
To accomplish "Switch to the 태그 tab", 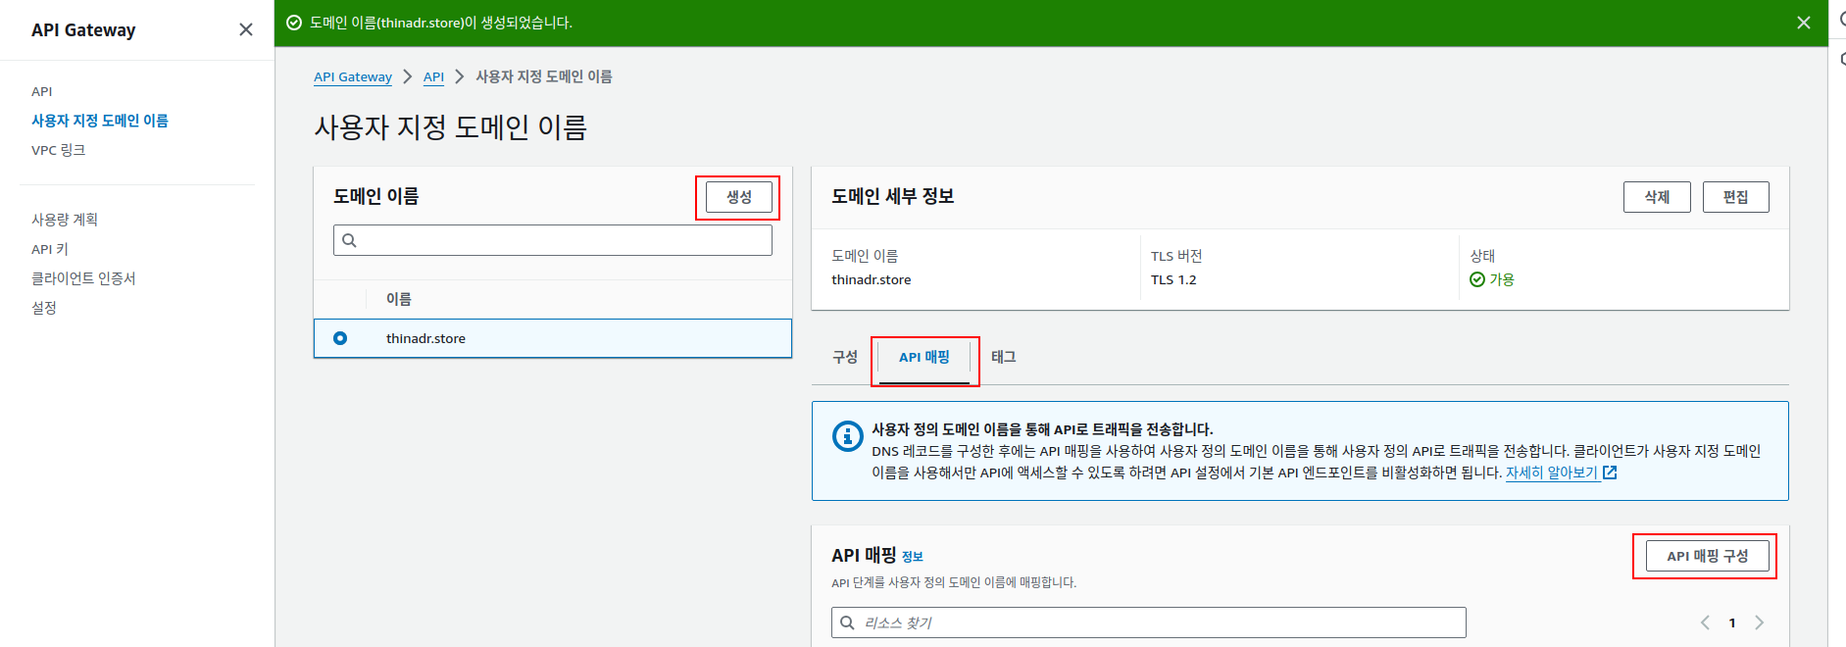I will (1003, 357).
